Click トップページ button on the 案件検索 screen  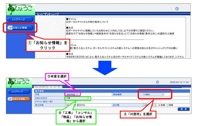(x=19, y=91)
